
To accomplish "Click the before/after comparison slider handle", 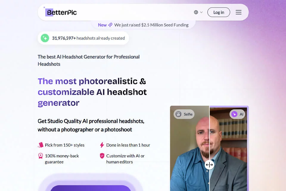I will 209,165.
